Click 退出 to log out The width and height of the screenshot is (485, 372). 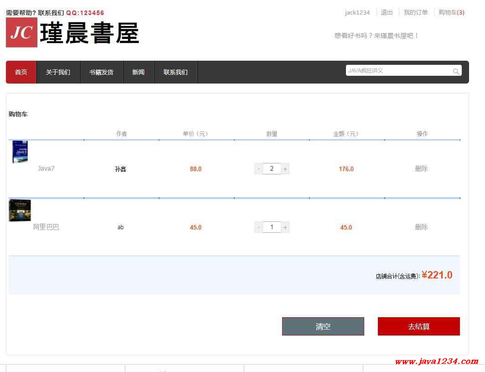(387, 12)
